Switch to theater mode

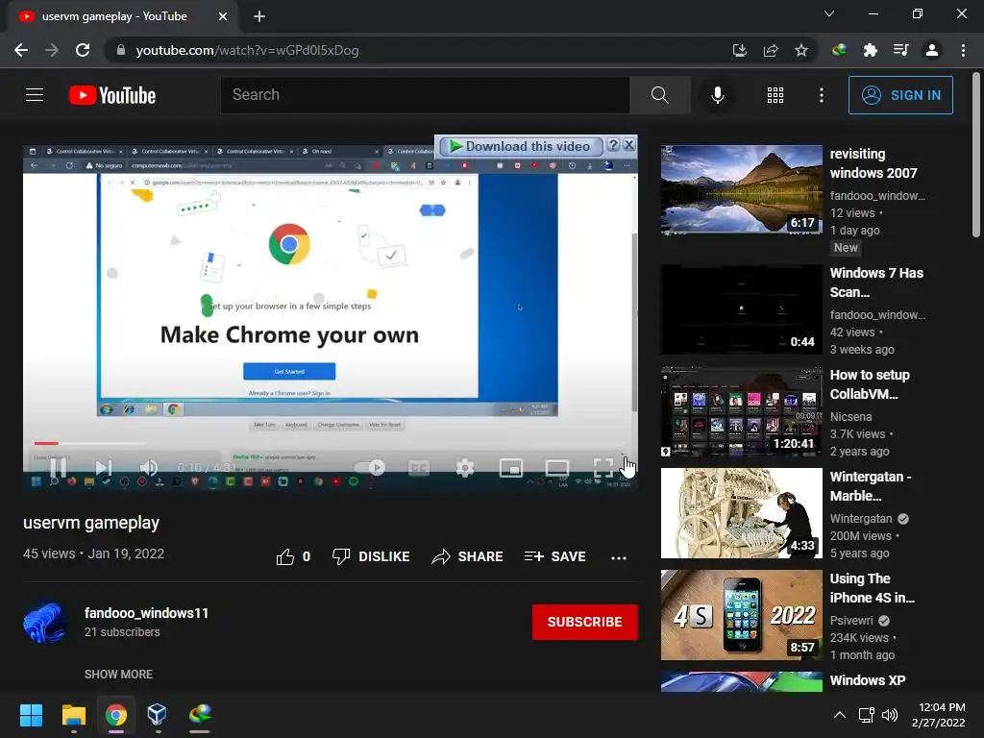point(556,468)
